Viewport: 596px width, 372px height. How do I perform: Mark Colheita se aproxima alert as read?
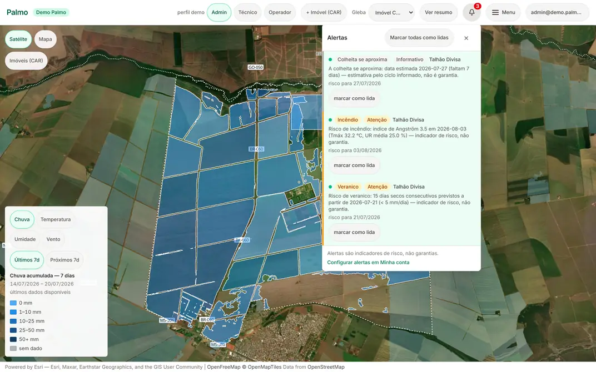[x=354, y=98]
